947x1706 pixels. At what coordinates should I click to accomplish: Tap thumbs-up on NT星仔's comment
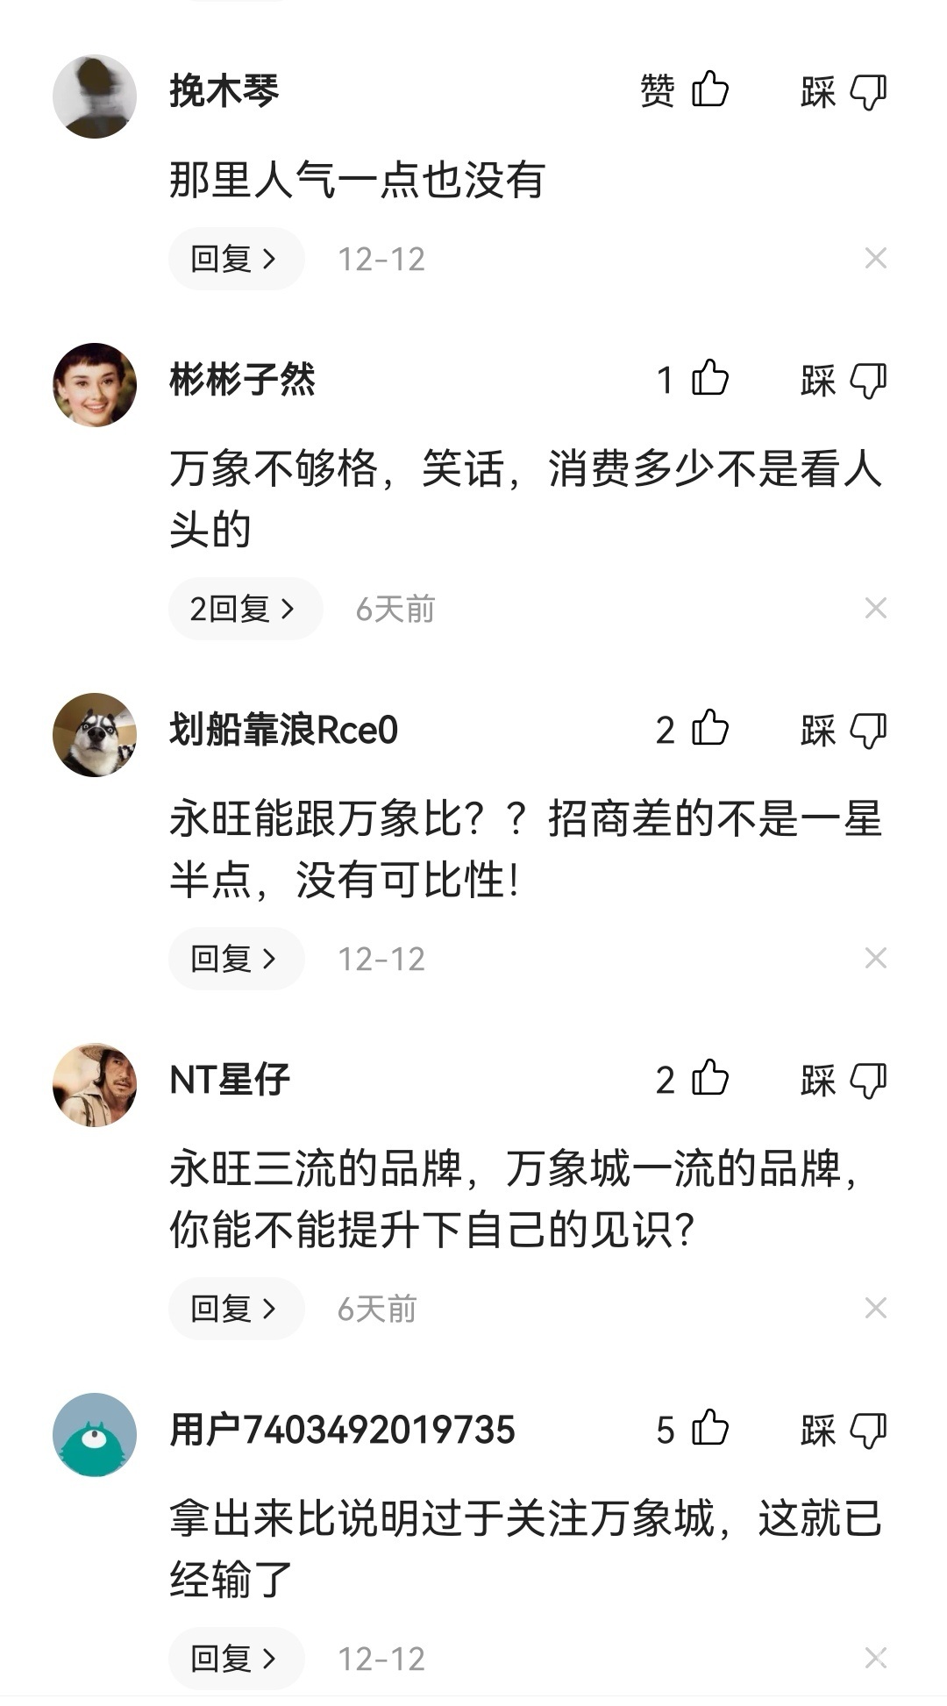709,1079
